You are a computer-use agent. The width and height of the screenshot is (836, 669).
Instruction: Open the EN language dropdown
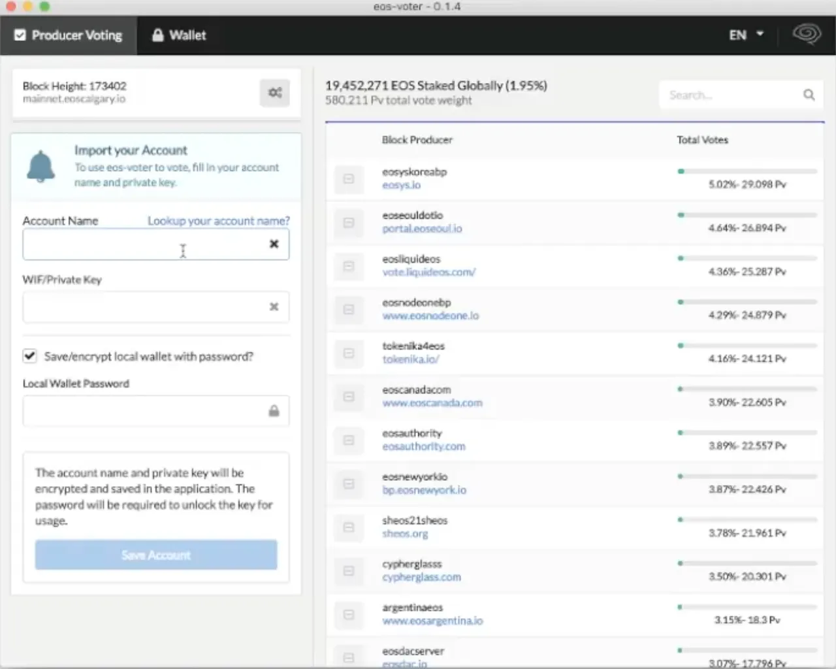747,35
